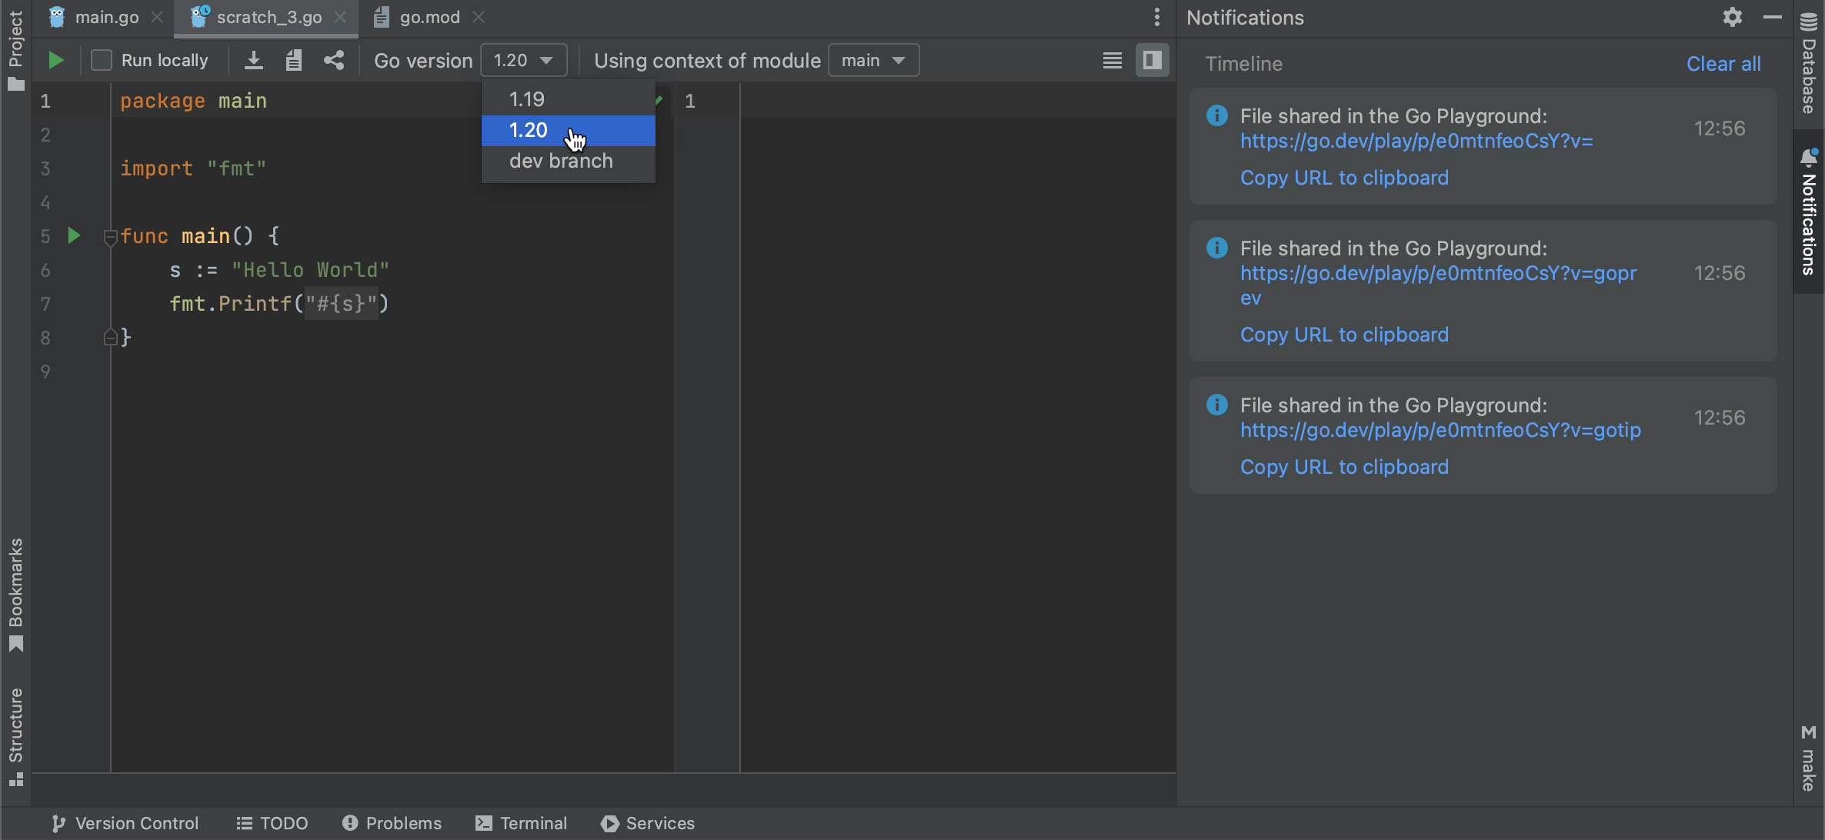Open the Go version dropdown
The image size is (1825, 840).
coord(523,59)
